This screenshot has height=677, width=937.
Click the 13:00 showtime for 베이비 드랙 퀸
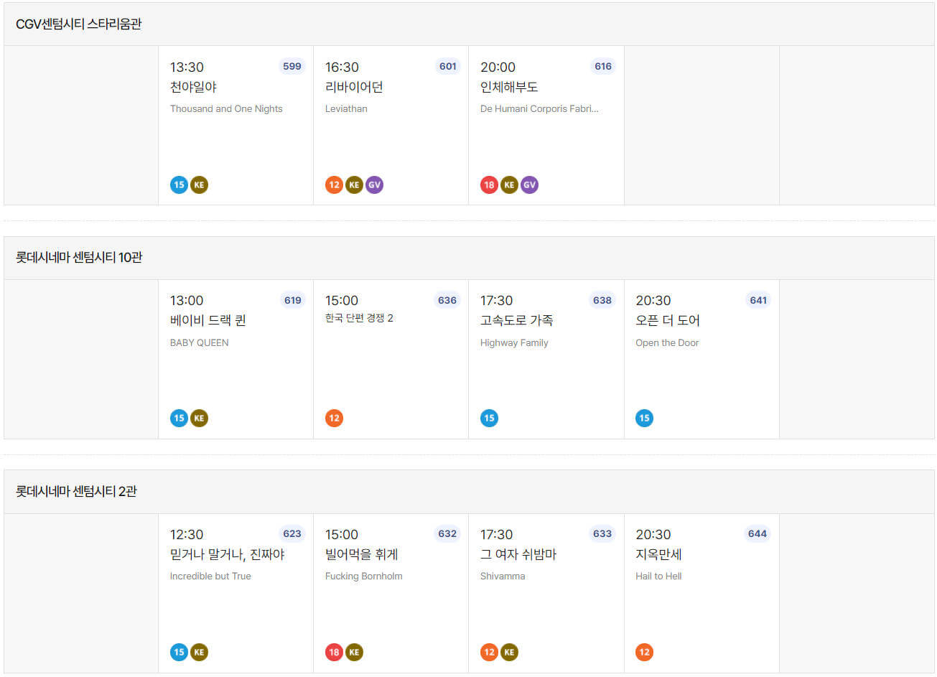(187, 300)
